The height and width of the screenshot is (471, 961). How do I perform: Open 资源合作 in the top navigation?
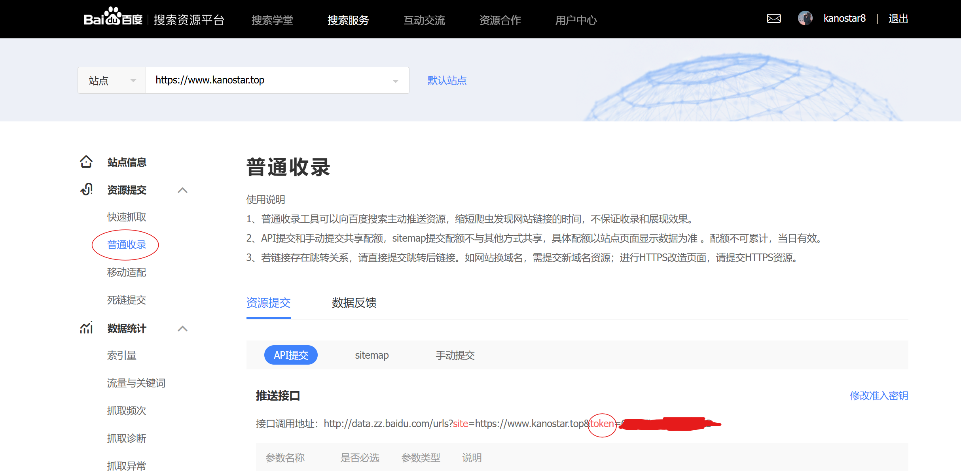coord(500,20)
